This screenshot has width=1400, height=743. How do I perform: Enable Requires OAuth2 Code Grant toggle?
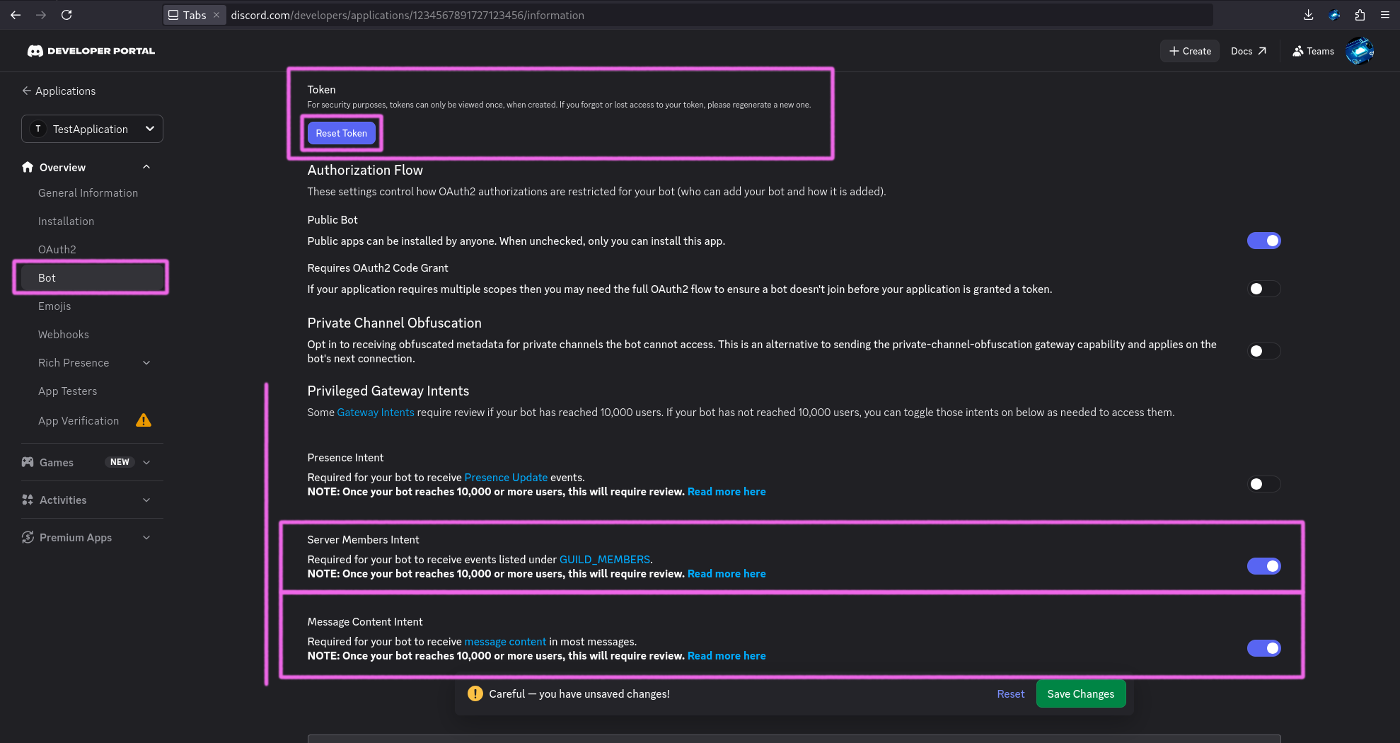point(1263,289)
